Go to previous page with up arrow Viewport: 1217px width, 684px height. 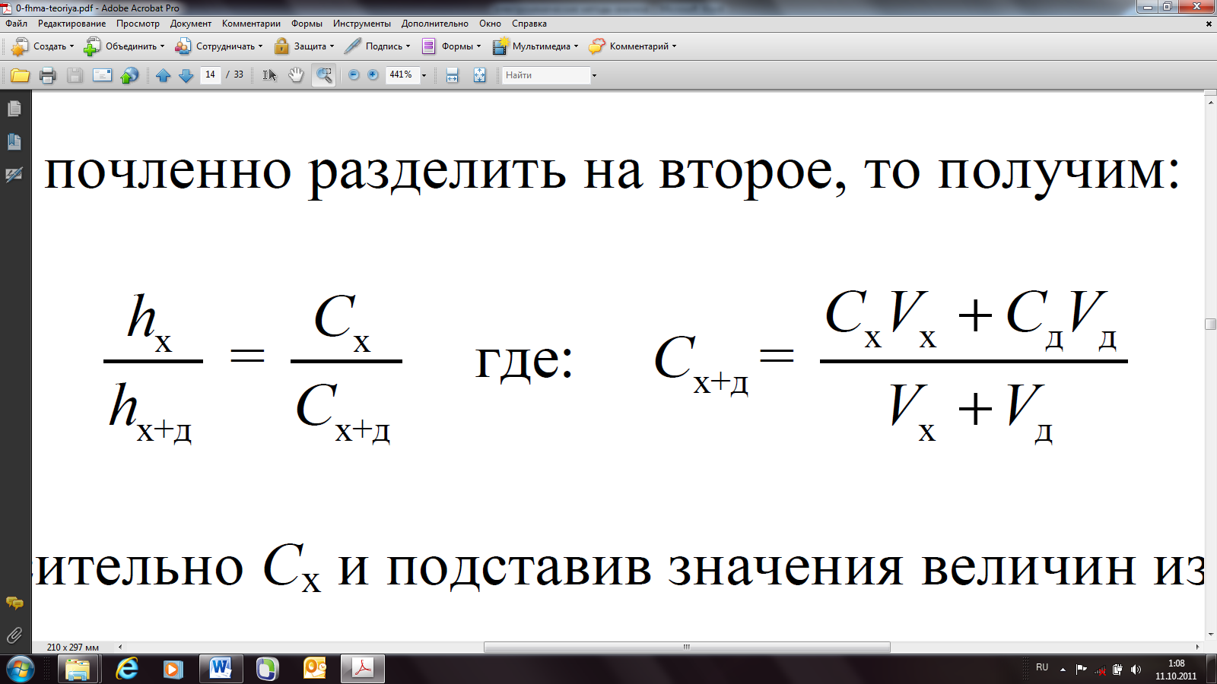pyautogui.click(x=163, y=75)
